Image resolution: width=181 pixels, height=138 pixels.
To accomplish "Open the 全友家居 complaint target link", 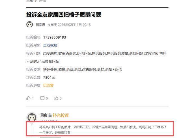I will [x=50, y=45].
